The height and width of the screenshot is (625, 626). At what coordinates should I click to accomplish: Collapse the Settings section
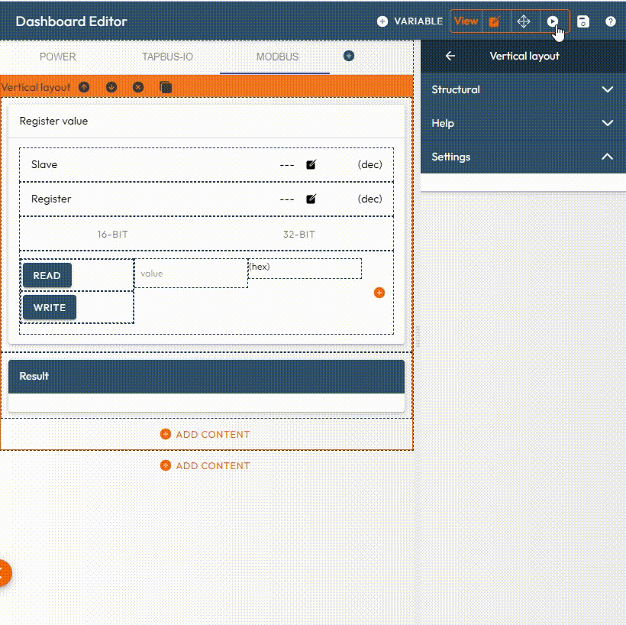(x=607, y=157)
